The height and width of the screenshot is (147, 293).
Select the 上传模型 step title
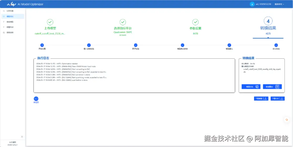click(x=50, y=29)
